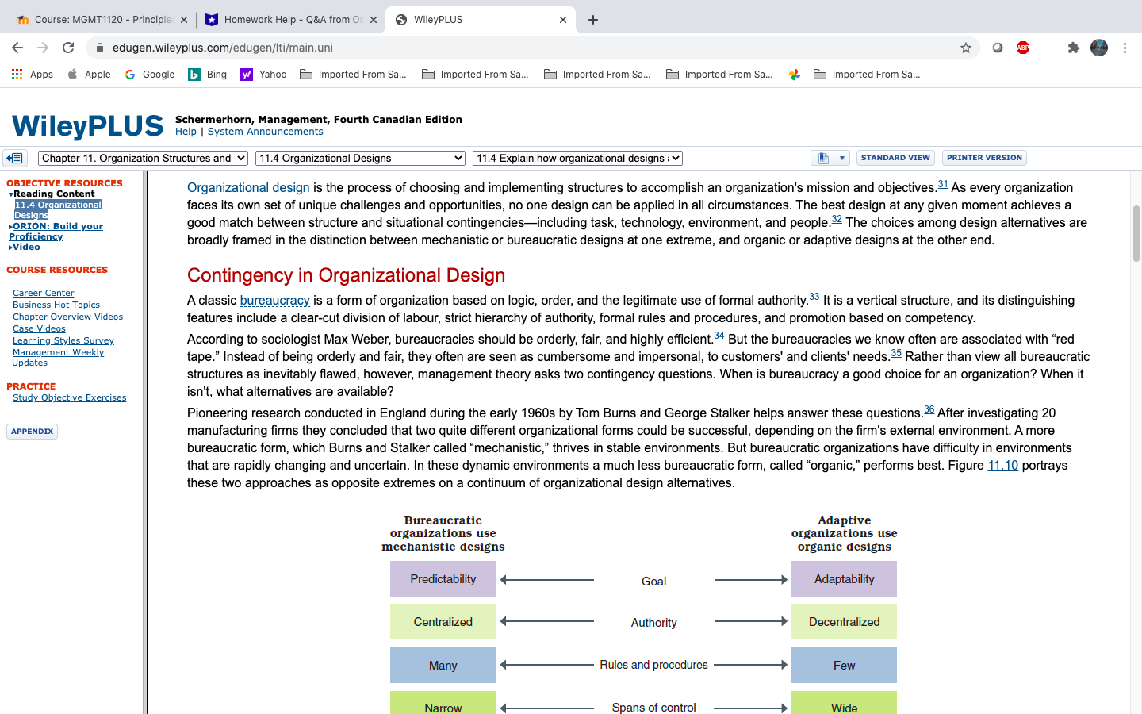Open System Announcements link
The height and width of the screenshot is (714, 1142).
(x=265, y=132)
